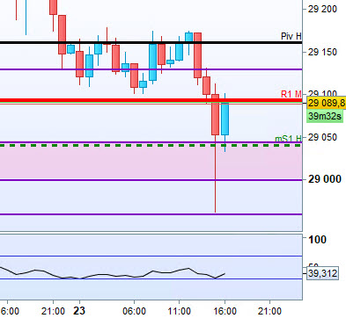
Task: Click the 11:00 time axis label
Action: (x=180, y=311)
